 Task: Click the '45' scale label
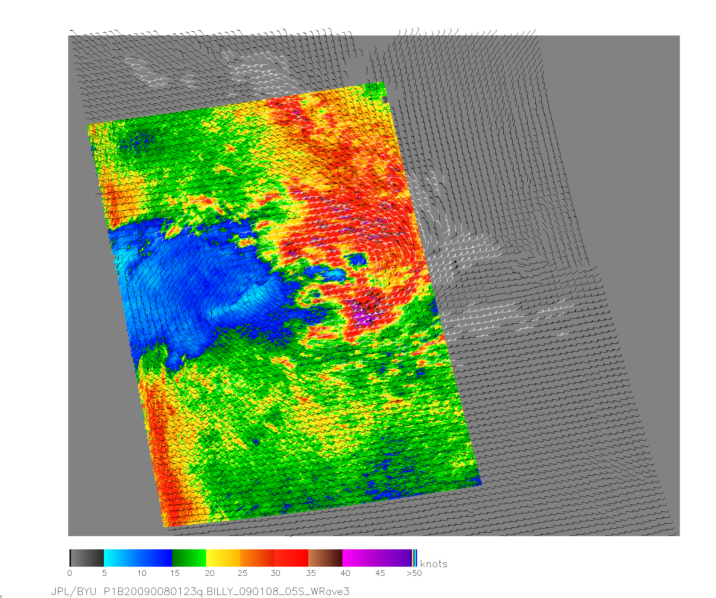[380, 573]
